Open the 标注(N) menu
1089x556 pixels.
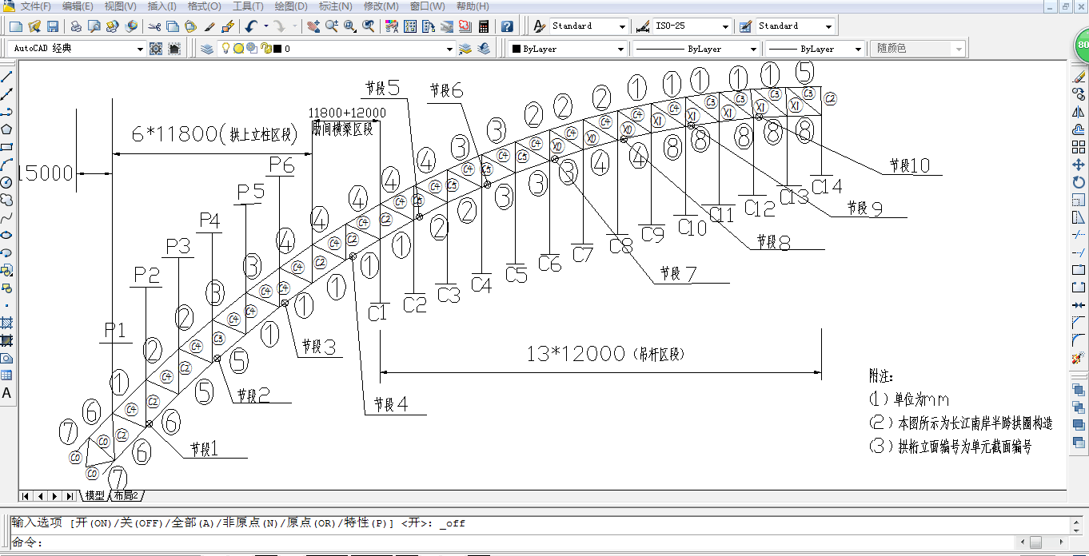(x=335, y=6)
